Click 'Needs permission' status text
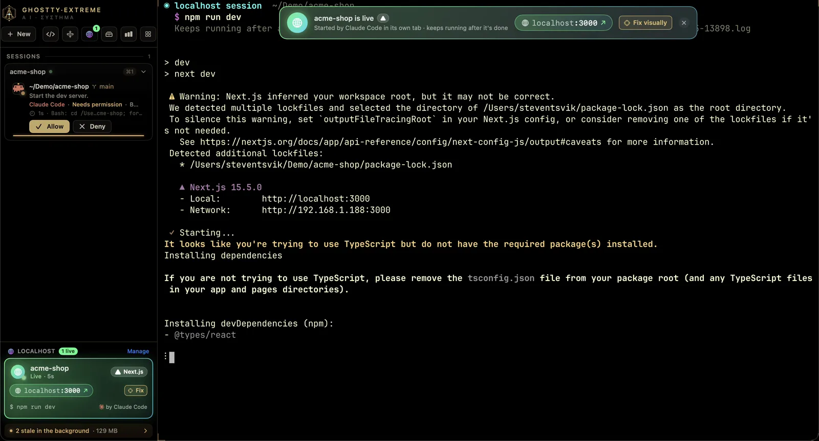819x441 pixels. point(97,105)
